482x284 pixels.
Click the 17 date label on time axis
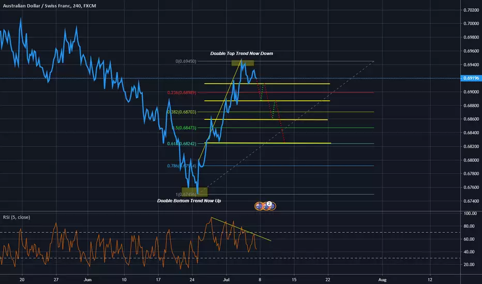pos(158,280)
